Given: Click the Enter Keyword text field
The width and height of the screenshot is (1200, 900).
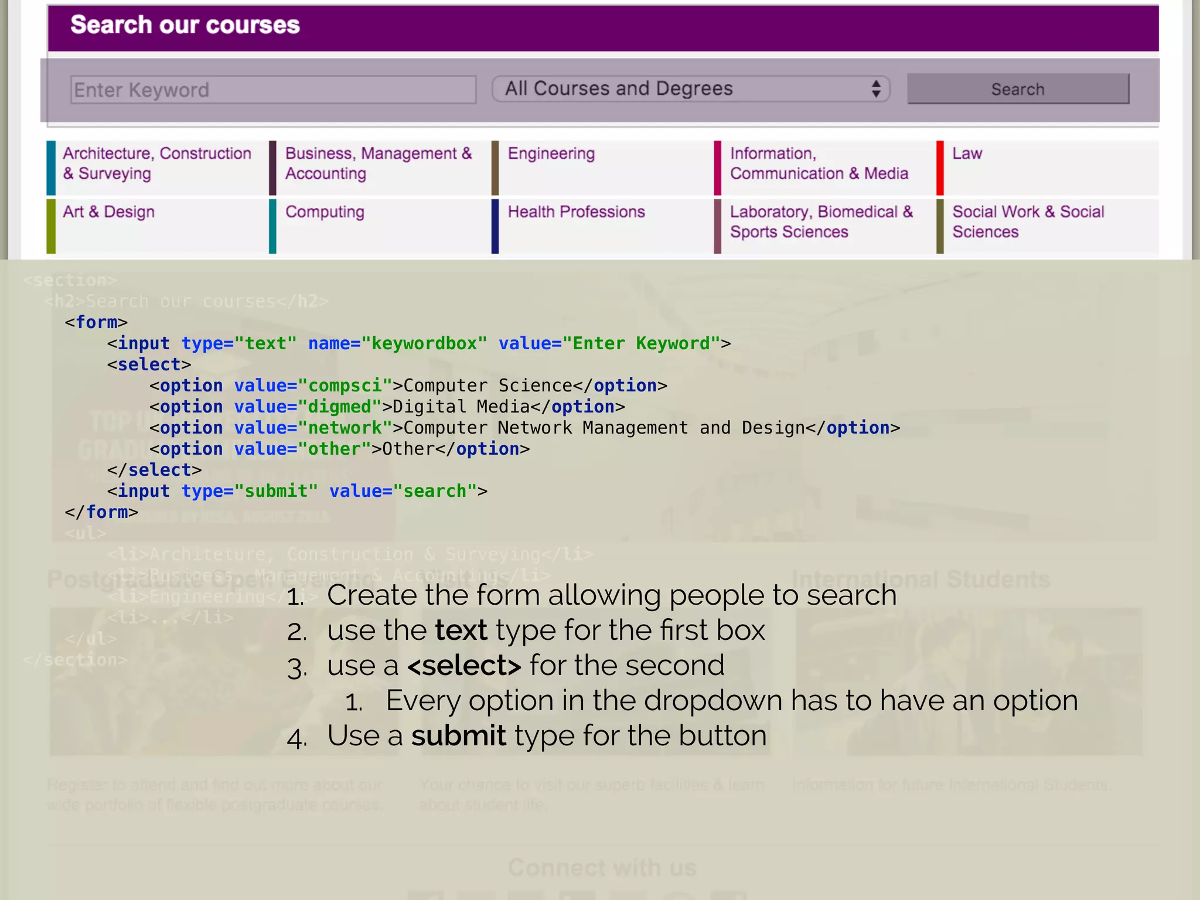Looking at the screenshot, I should pyautogui.click(x=273, y=90).
